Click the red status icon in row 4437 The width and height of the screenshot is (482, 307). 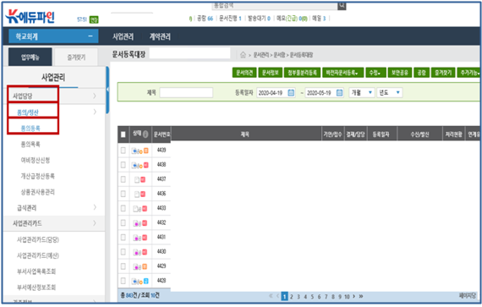[x=143, y=179]
